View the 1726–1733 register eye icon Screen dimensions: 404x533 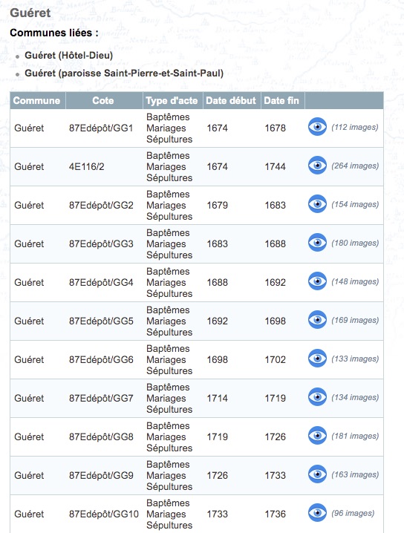pyautogui.click(x=317, y=474)
